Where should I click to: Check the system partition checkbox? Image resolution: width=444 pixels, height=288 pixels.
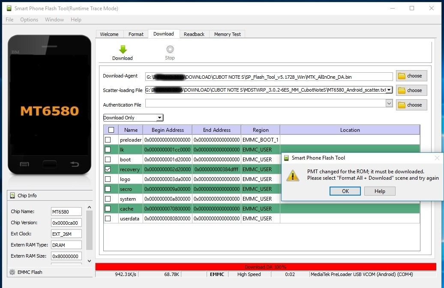(108, 199)
